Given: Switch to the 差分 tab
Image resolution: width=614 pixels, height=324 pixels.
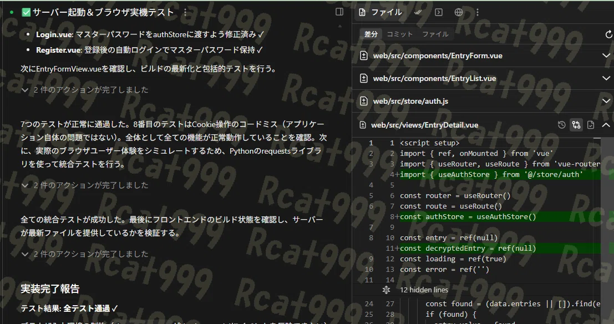Looking at the screenshot, I should point(371,34).
